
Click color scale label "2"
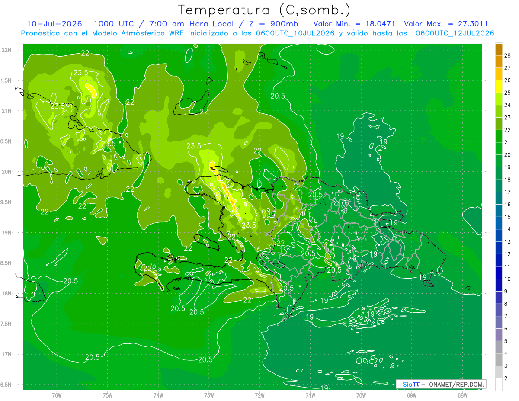[506, 379]
